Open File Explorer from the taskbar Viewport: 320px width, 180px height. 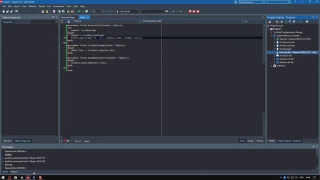pyautogui.click(x=15, y=177)
